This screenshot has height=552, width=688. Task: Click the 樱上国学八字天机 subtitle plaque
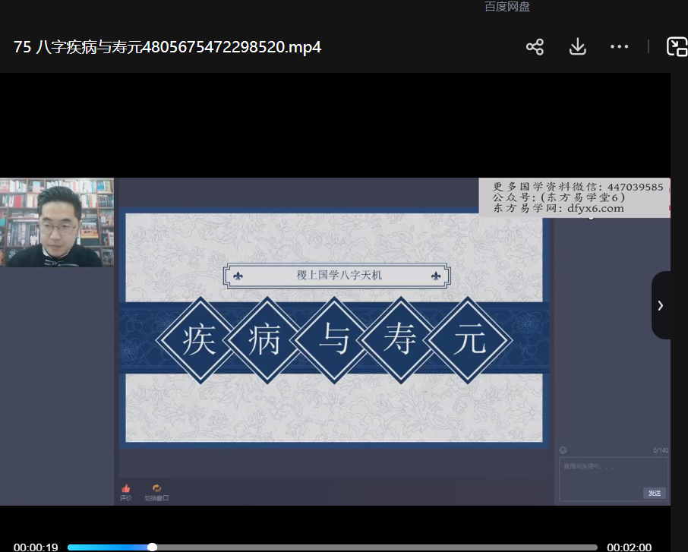[x=338, y=275]
